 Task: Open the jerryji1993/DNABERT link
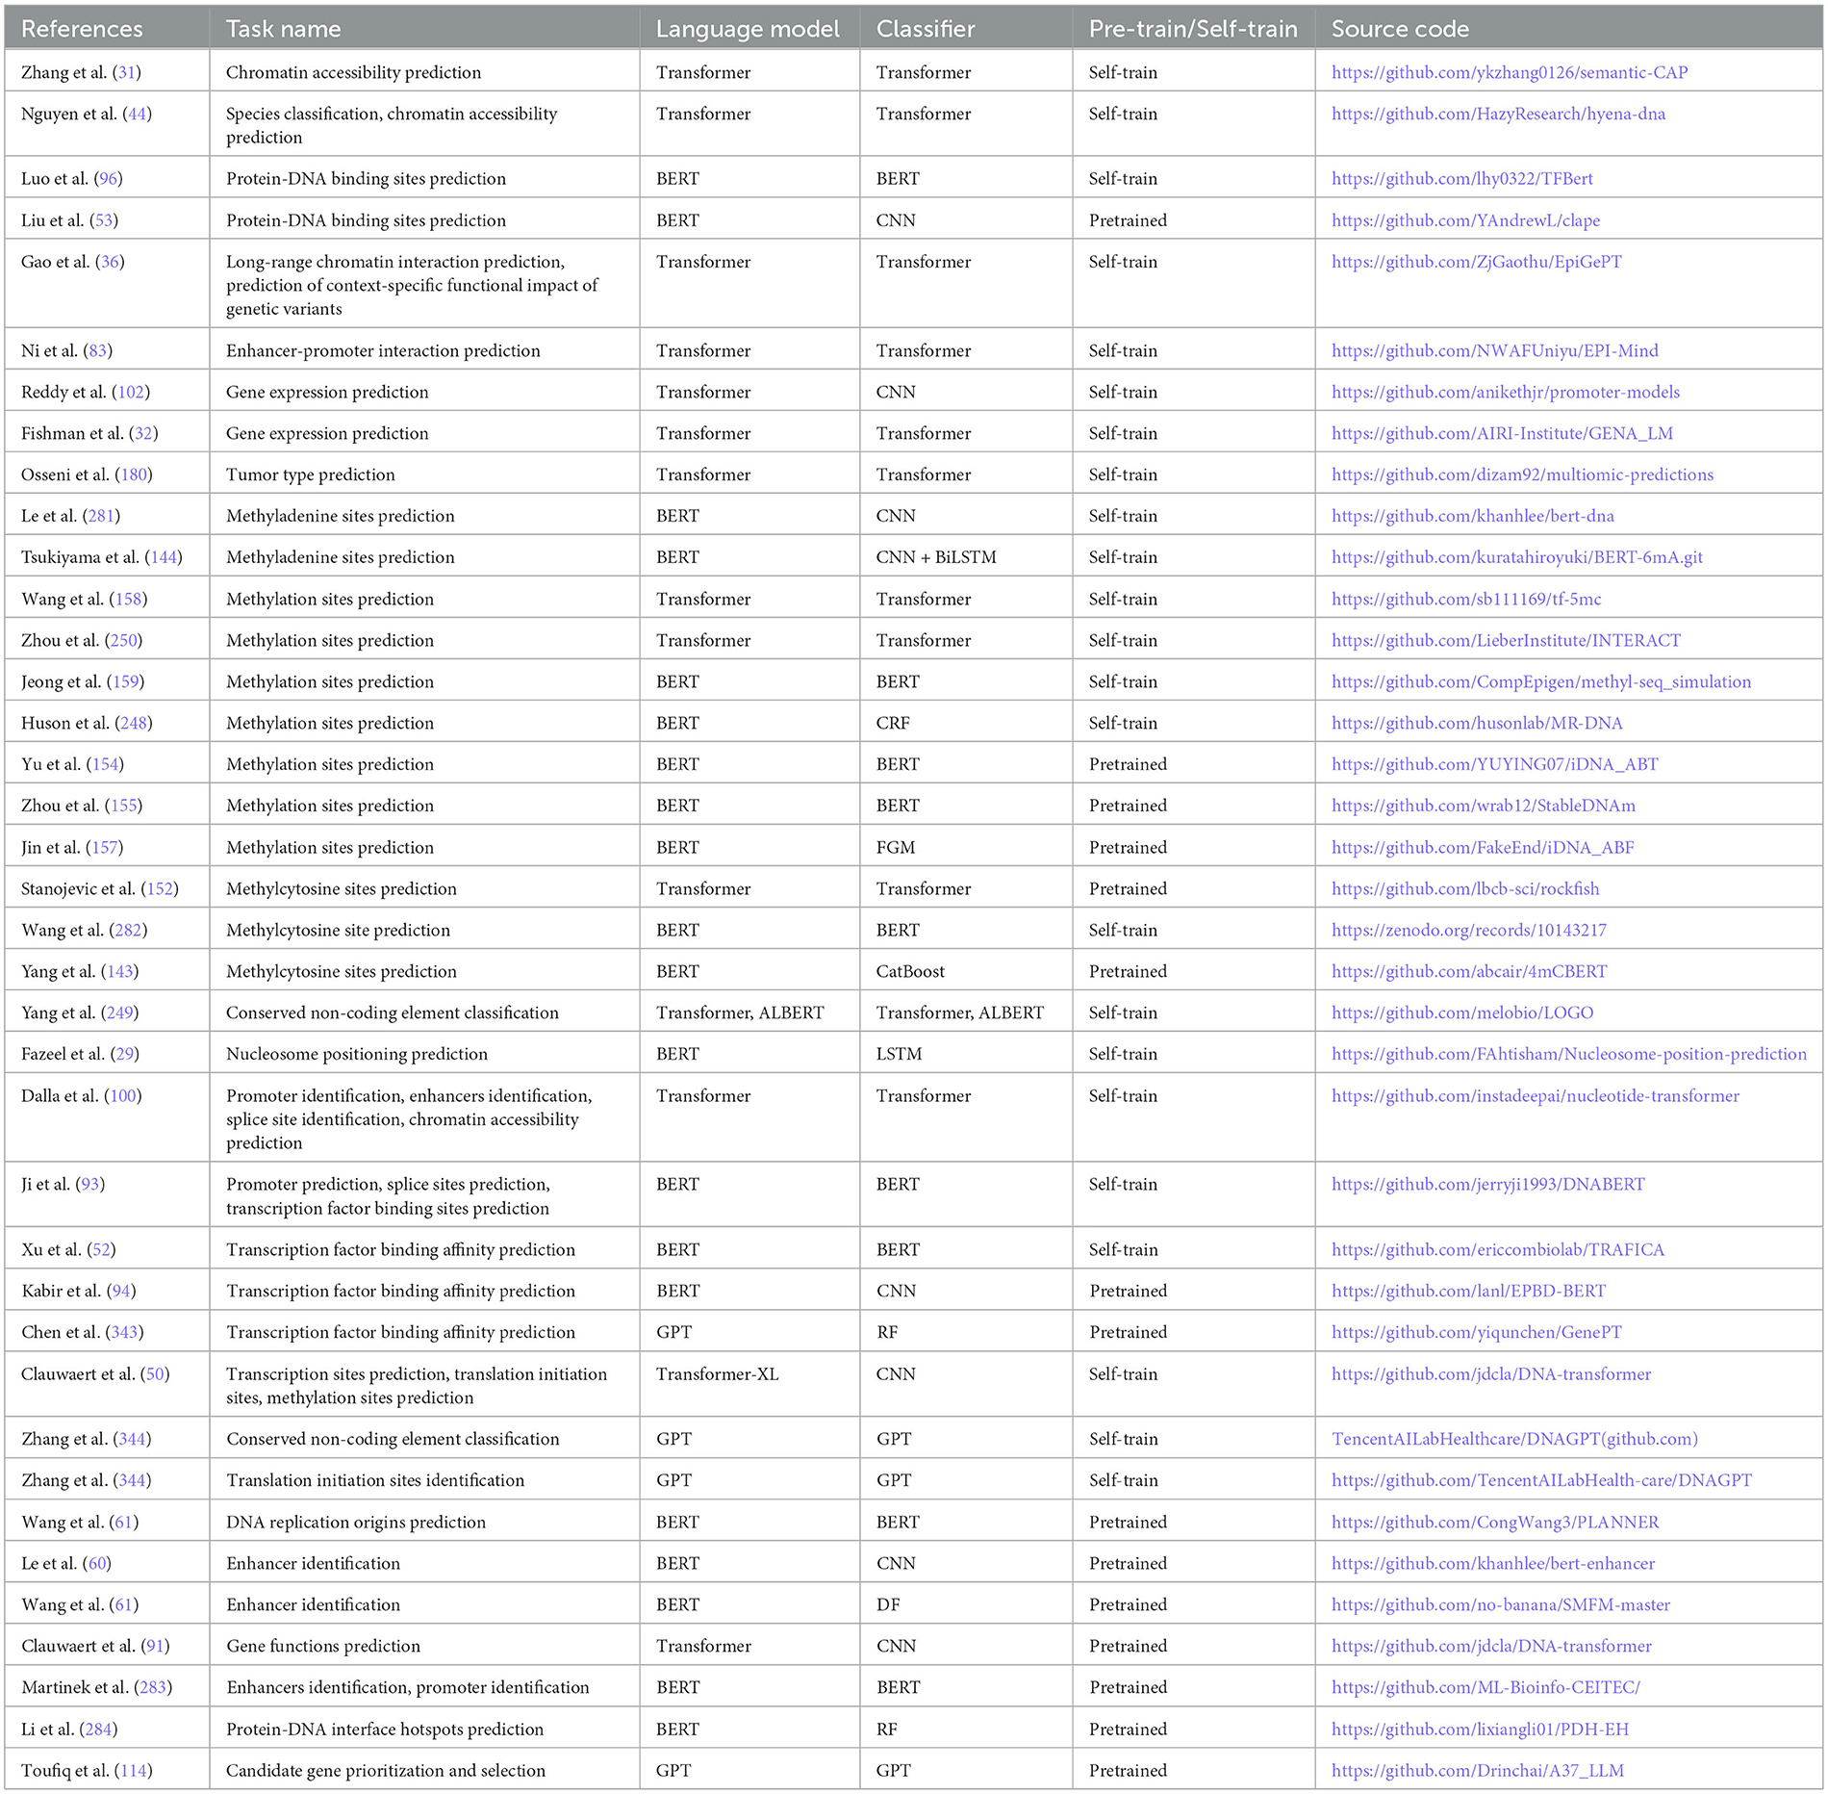click(1487, 1184)
